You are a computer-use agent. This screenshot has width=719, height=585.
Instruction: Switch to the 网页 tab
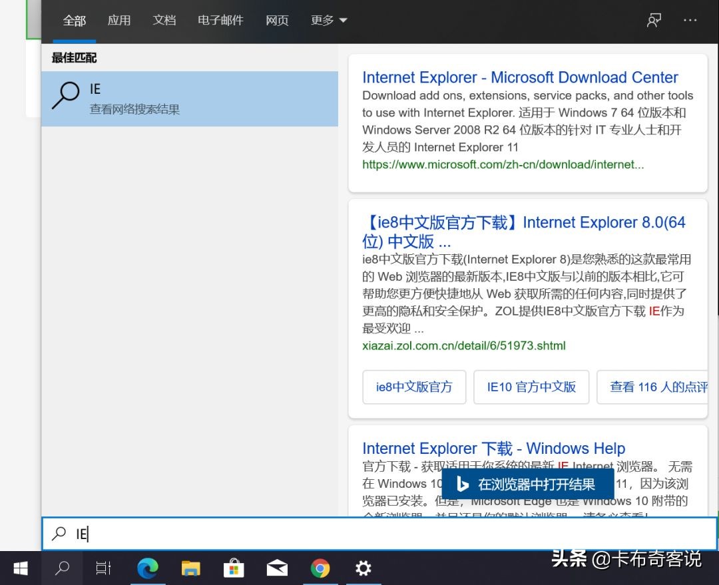point(277,20)
